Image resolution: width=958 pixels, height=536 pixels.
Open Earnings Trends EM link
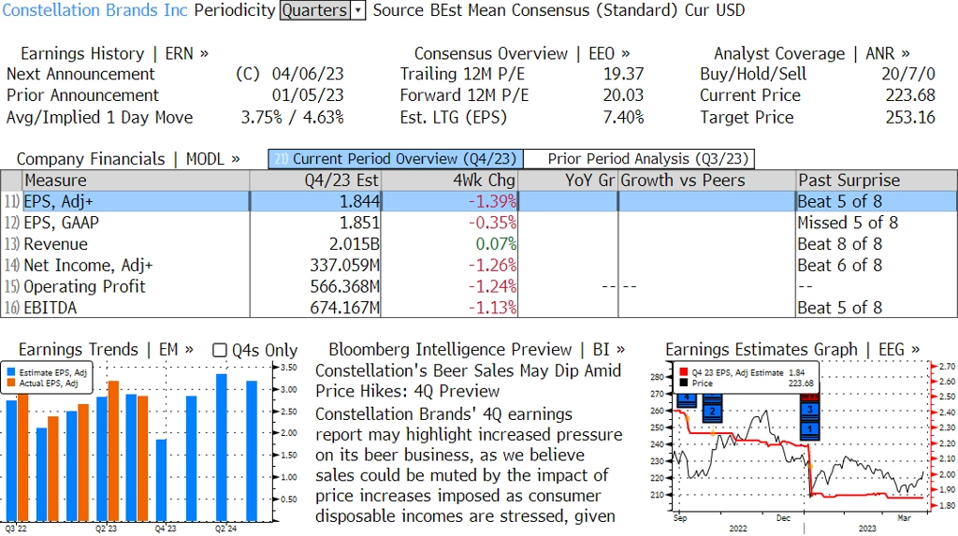106,350
